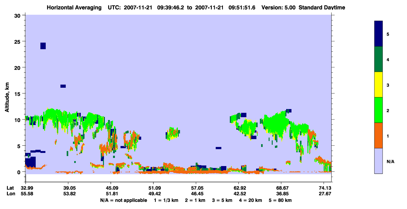This screenshot has width=407, height=209.
Task: Click the altitude tick label '15'
Action: point(18,94)
